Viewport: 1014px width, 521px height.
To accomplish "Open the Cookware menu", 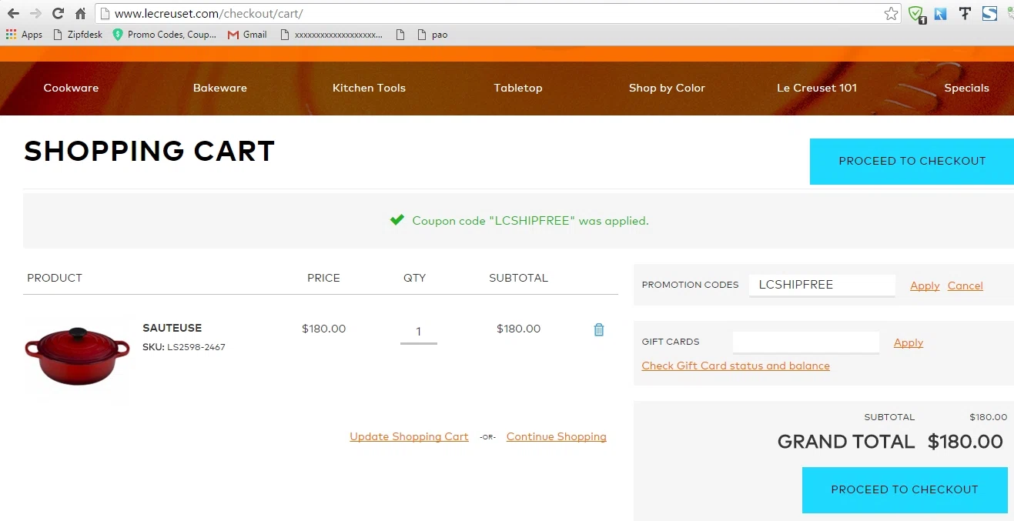I will tap(71, 88).
